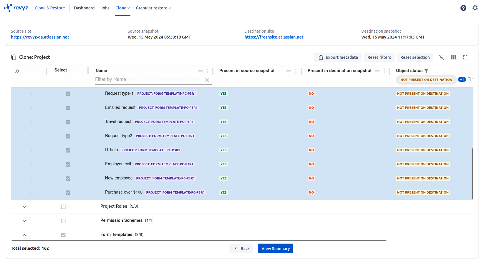
Task: Open the settings gear icon
Action: click(x=475, y=8)
